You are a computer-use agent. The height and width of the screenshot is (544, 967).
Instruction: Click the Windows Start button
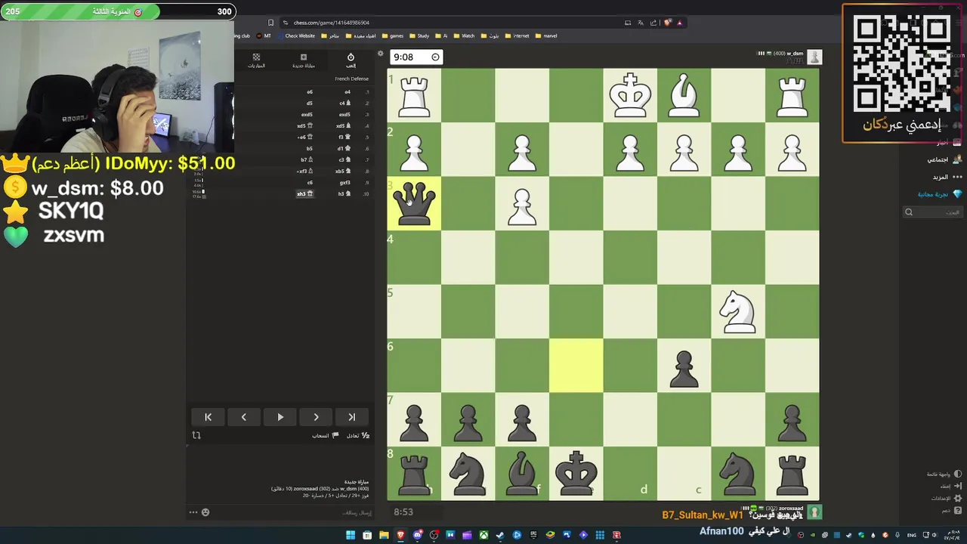coord(351,535)
